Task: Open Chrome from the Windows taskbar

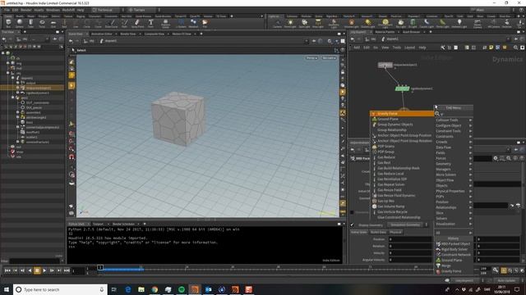Action: coord(155,289)
